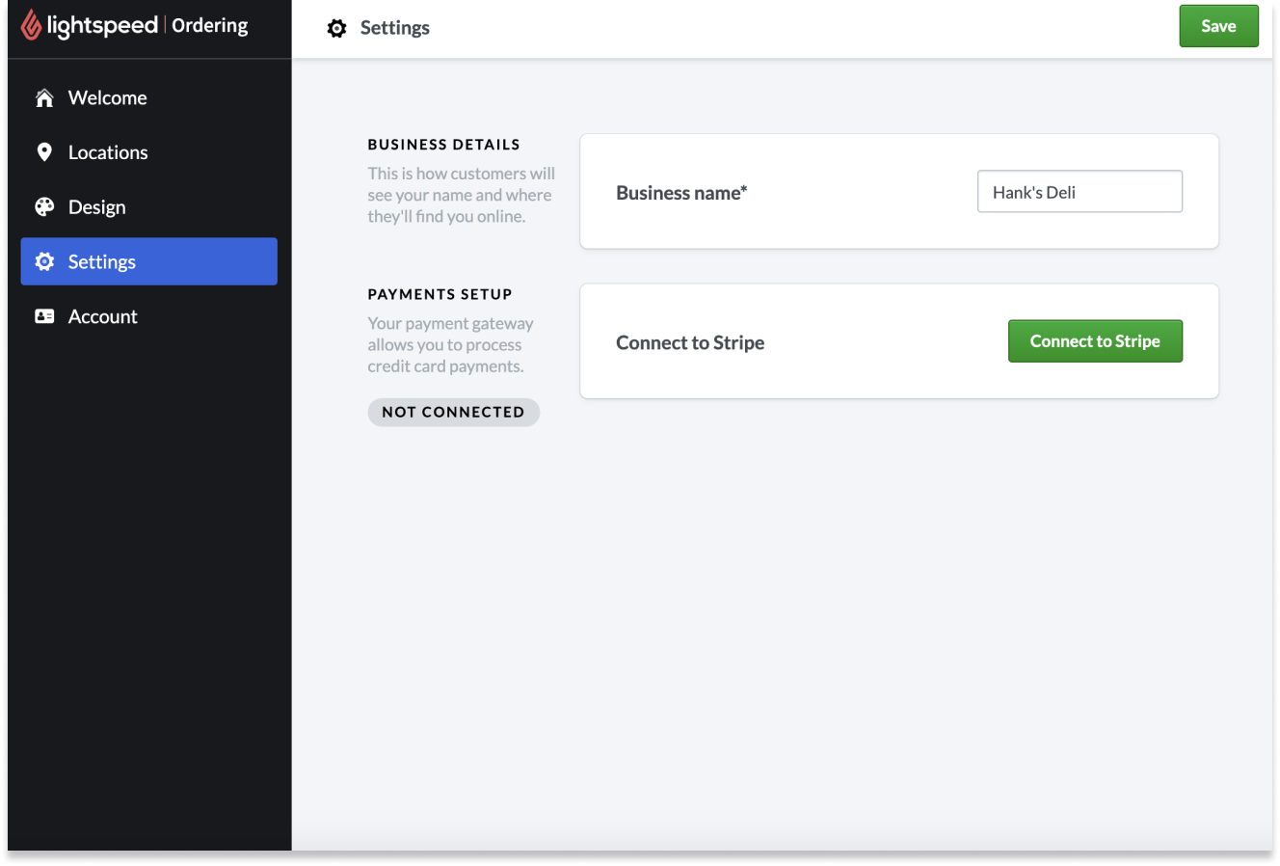The width and height of the screenshot is (1280, 866).
Task: Click the green Connect to Stripe button
Action: pyautogui.click(x=1095, y=341)
